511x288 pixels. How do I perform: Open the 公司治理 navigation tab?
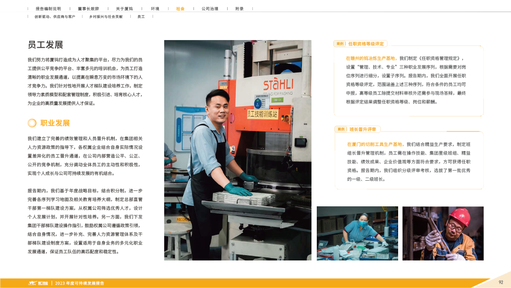coord(209,9)
